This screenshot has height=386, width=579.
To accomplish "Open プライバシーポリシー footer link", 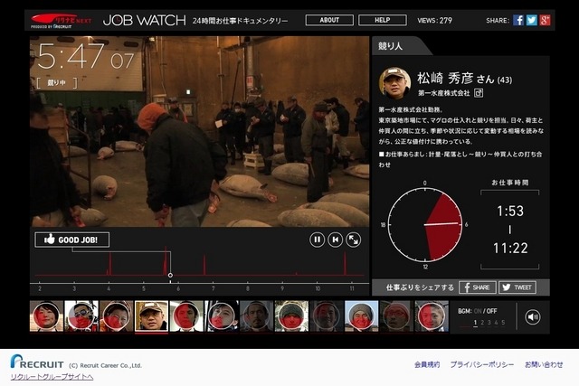I will click(482, 364).
